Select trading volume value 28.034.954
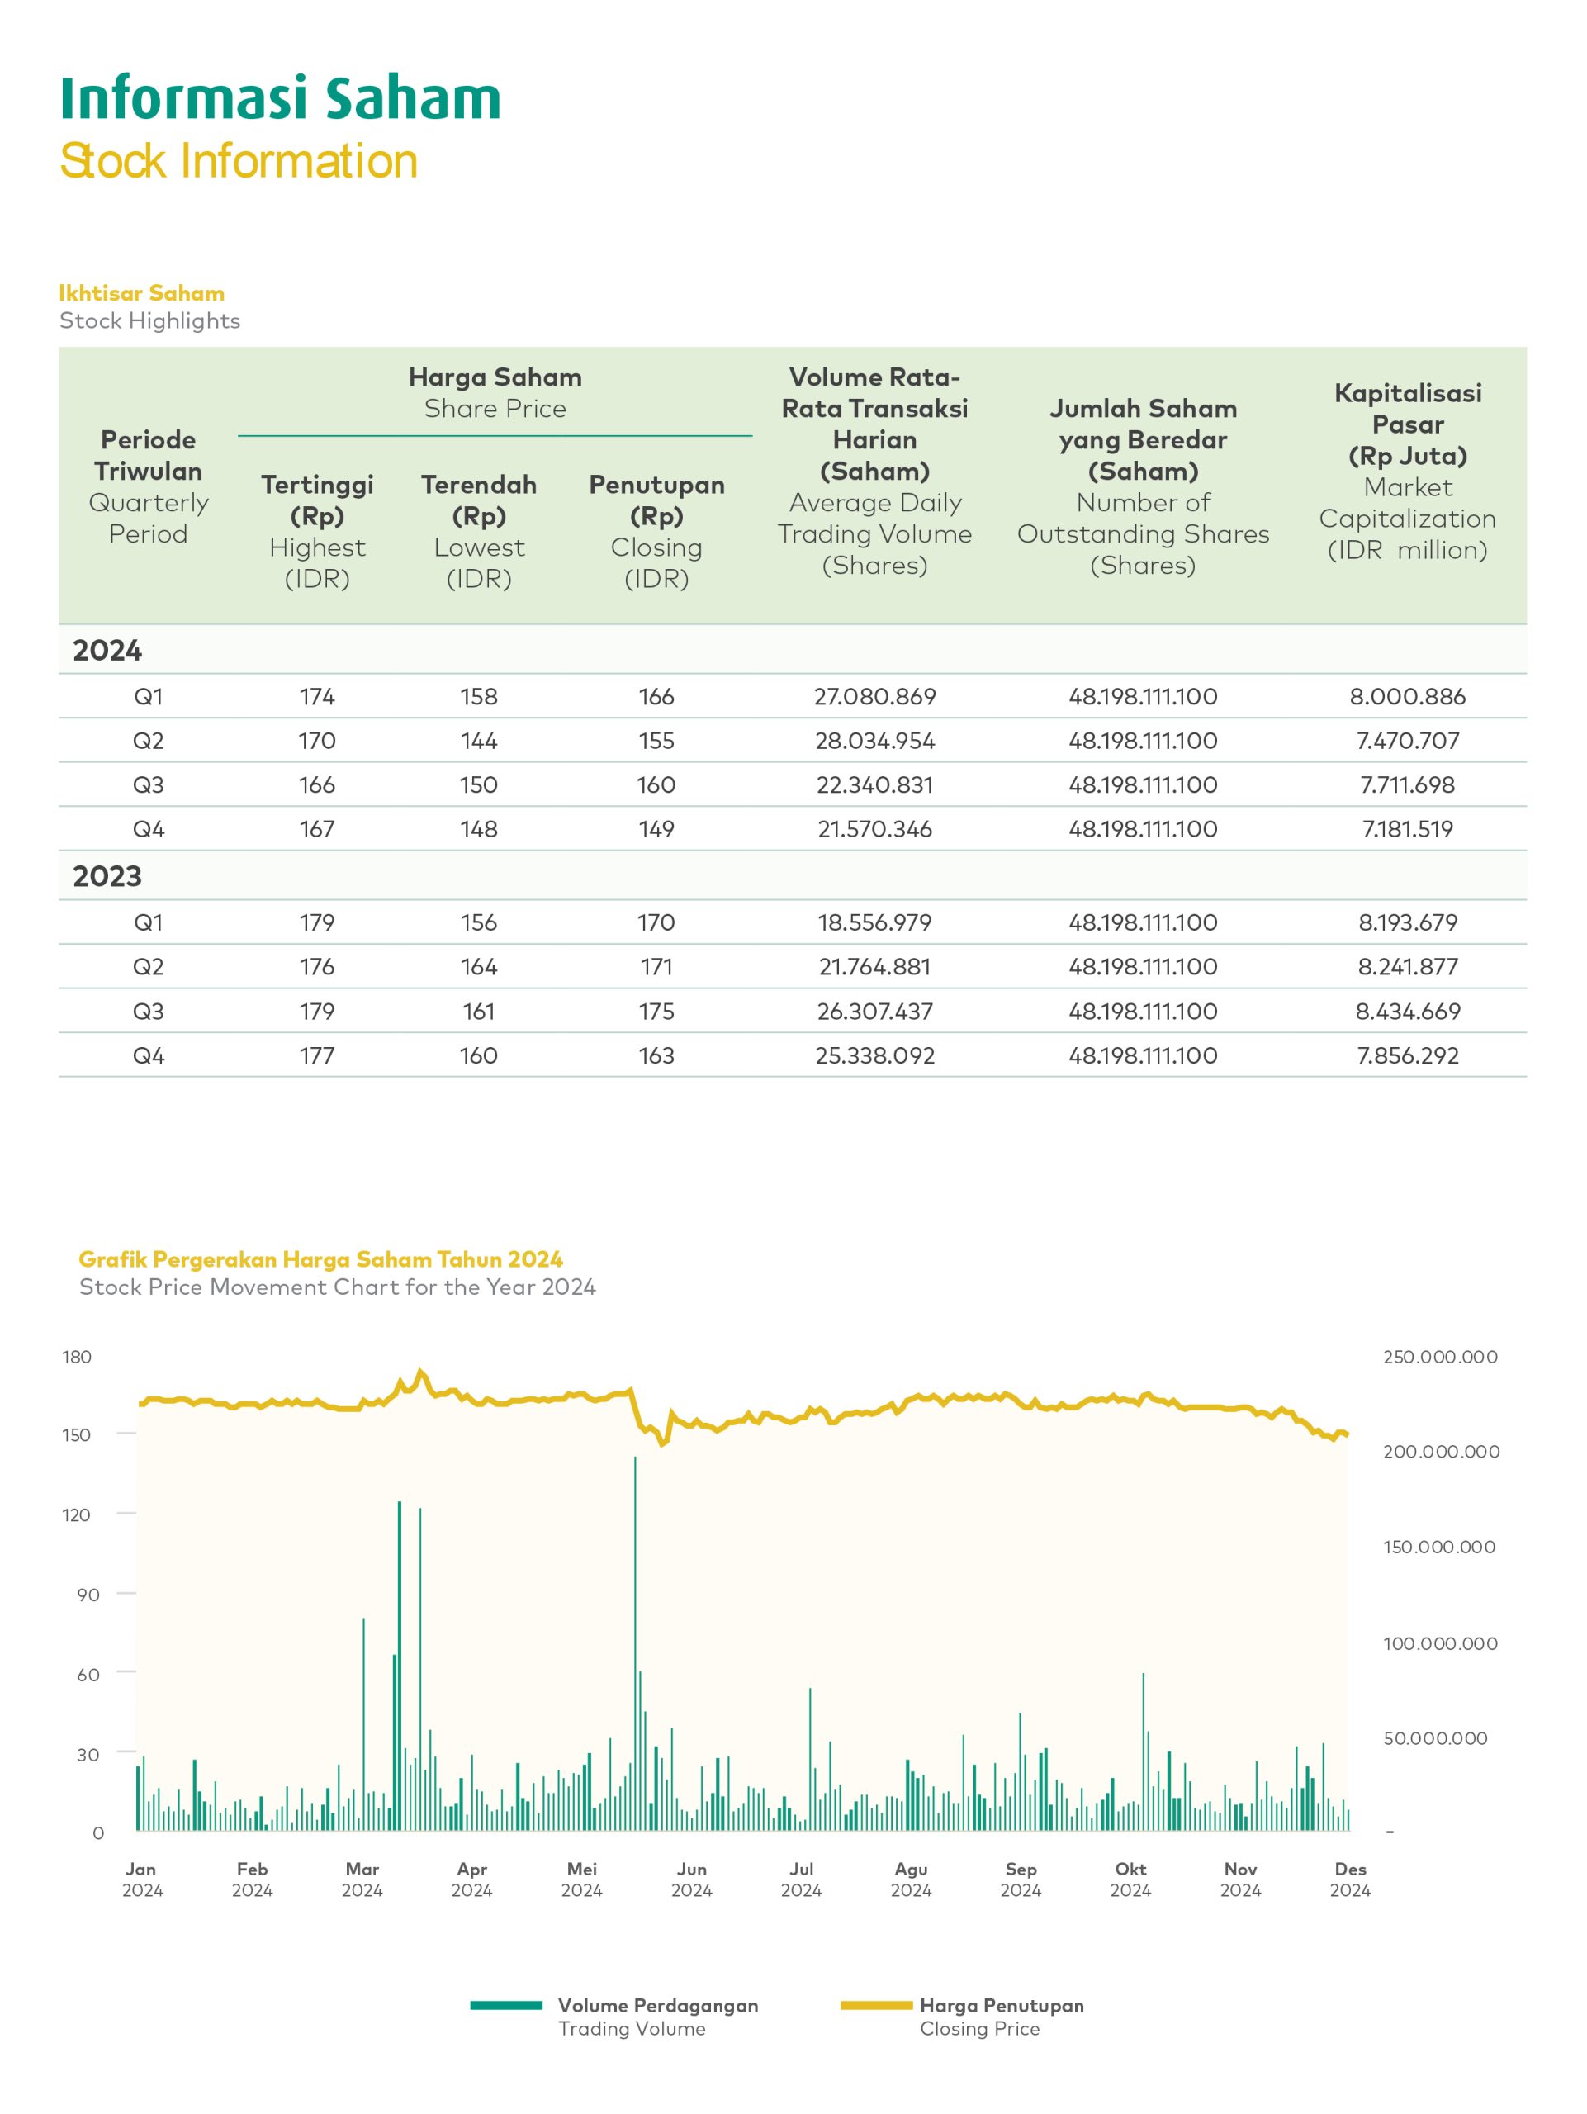 coord(874,741)
